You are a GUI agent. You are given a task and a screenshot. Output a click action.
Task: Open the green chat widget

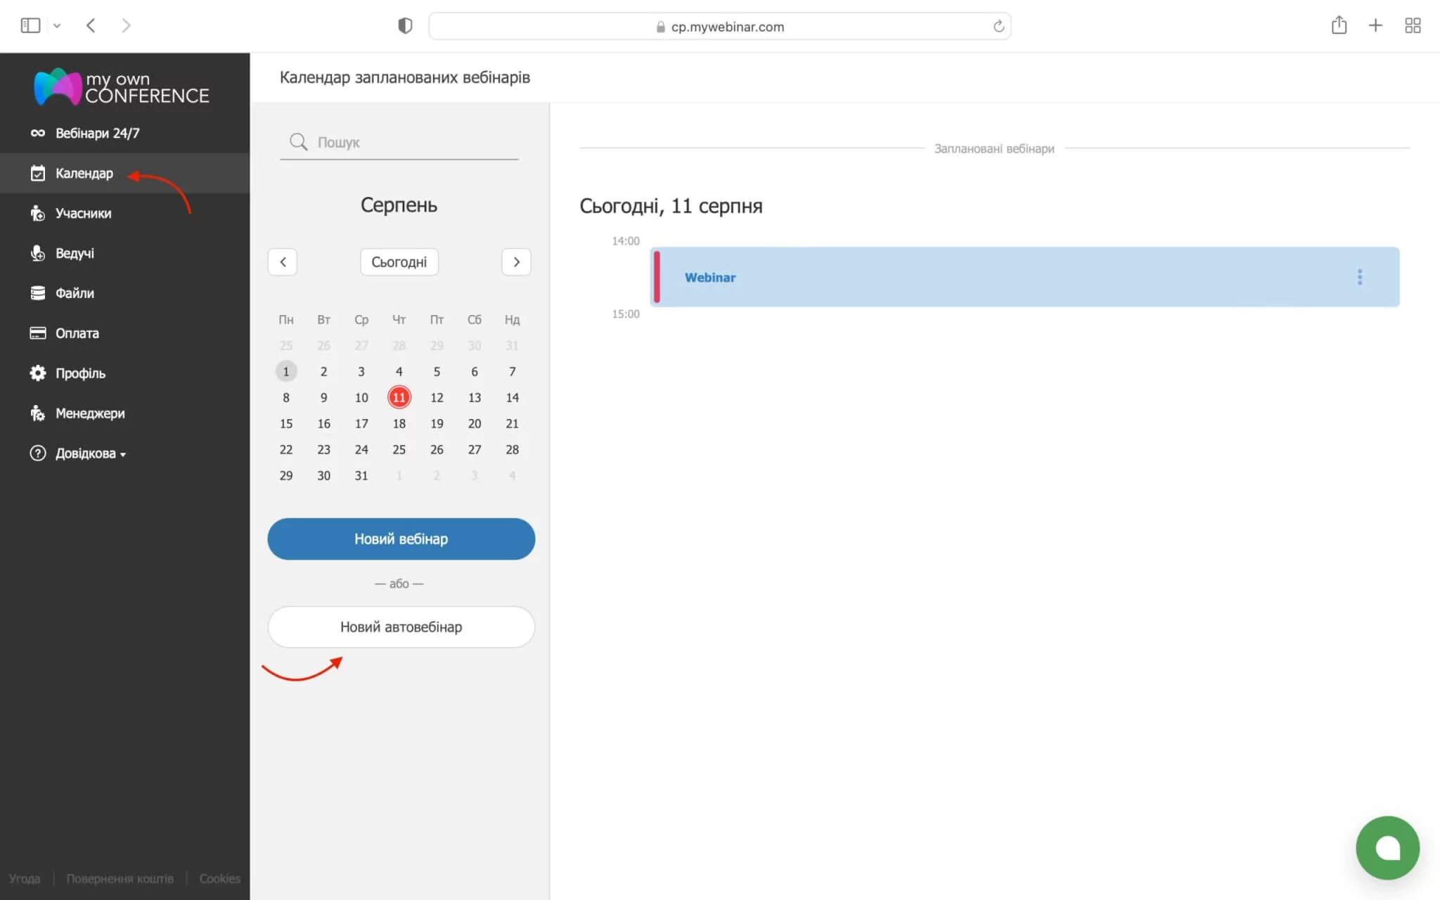pos(1387,847)
